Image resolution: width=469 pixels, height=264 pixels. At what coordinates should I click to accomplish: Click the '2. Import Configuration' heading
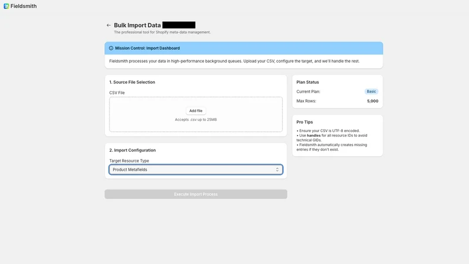[132, 150]
